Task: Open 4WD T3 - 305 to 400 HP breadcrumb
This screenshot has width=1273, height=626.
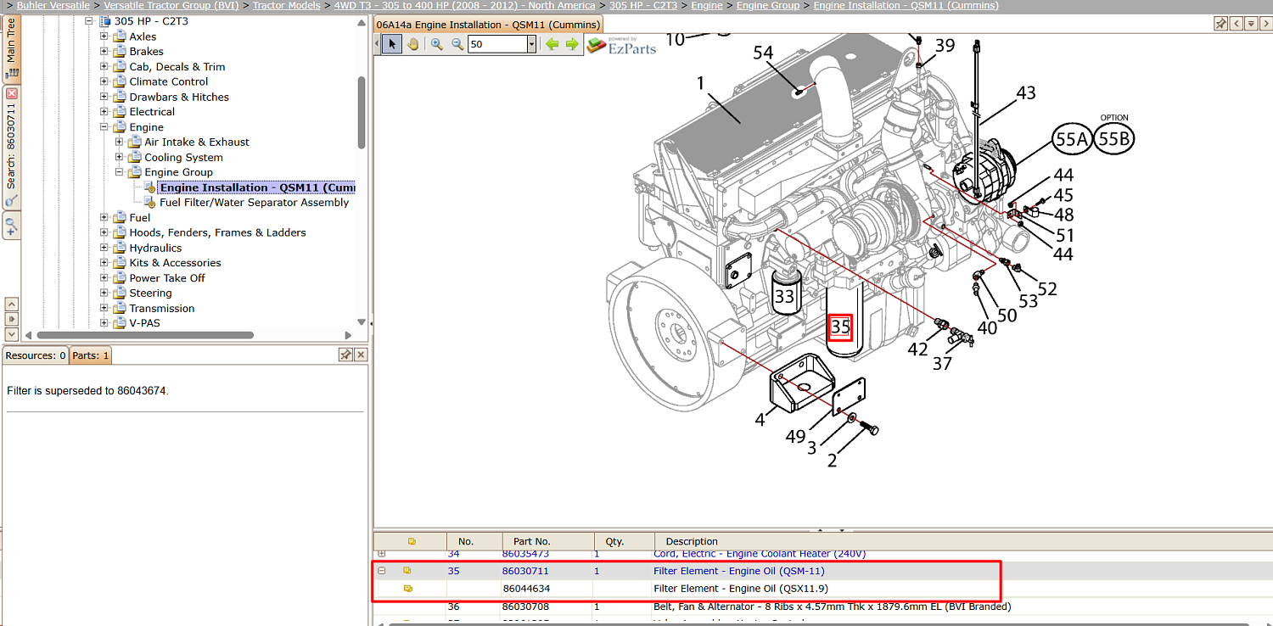Action: (465, 5)
